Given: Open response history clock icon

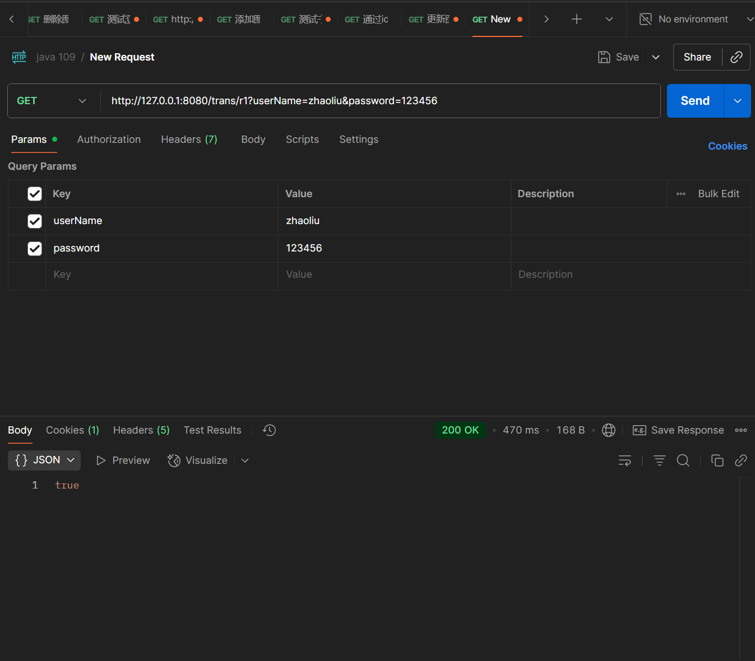Looking at the screenshot, I should point(270,430).
